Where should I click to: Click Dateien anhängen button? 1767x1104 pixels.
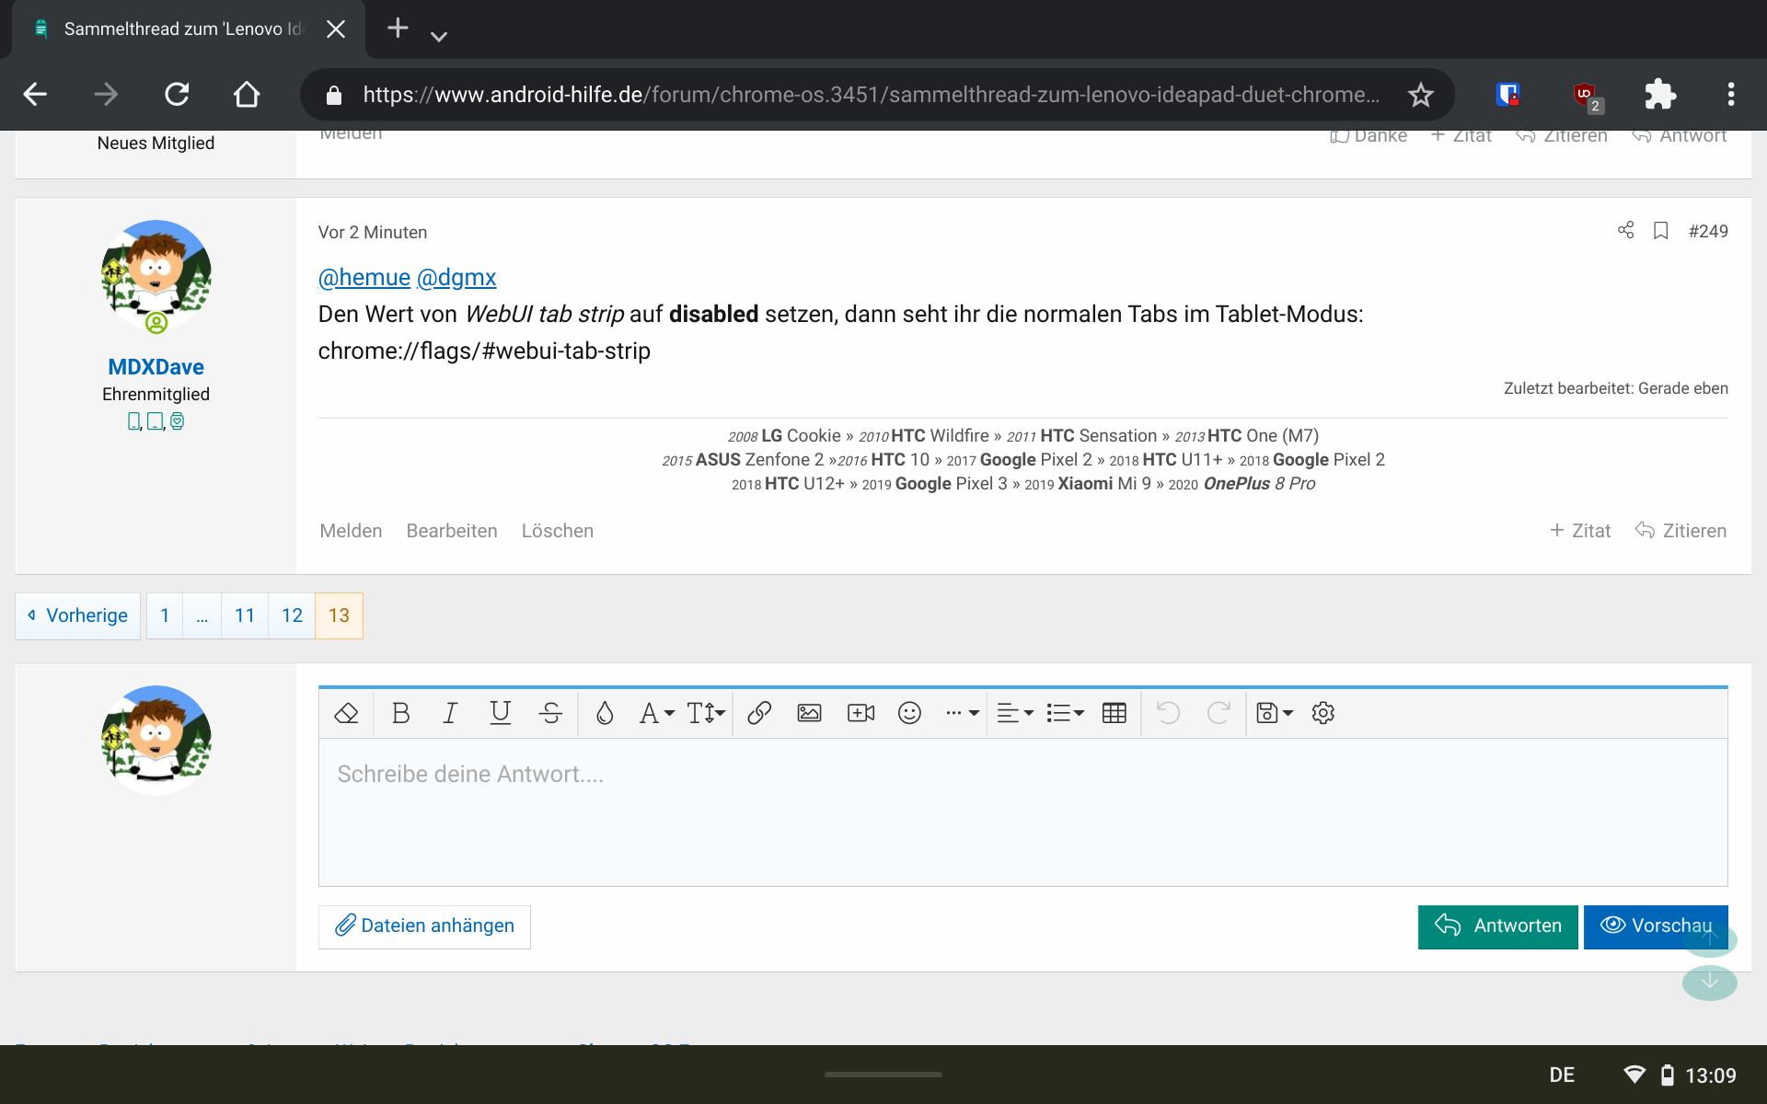point(424,926)
